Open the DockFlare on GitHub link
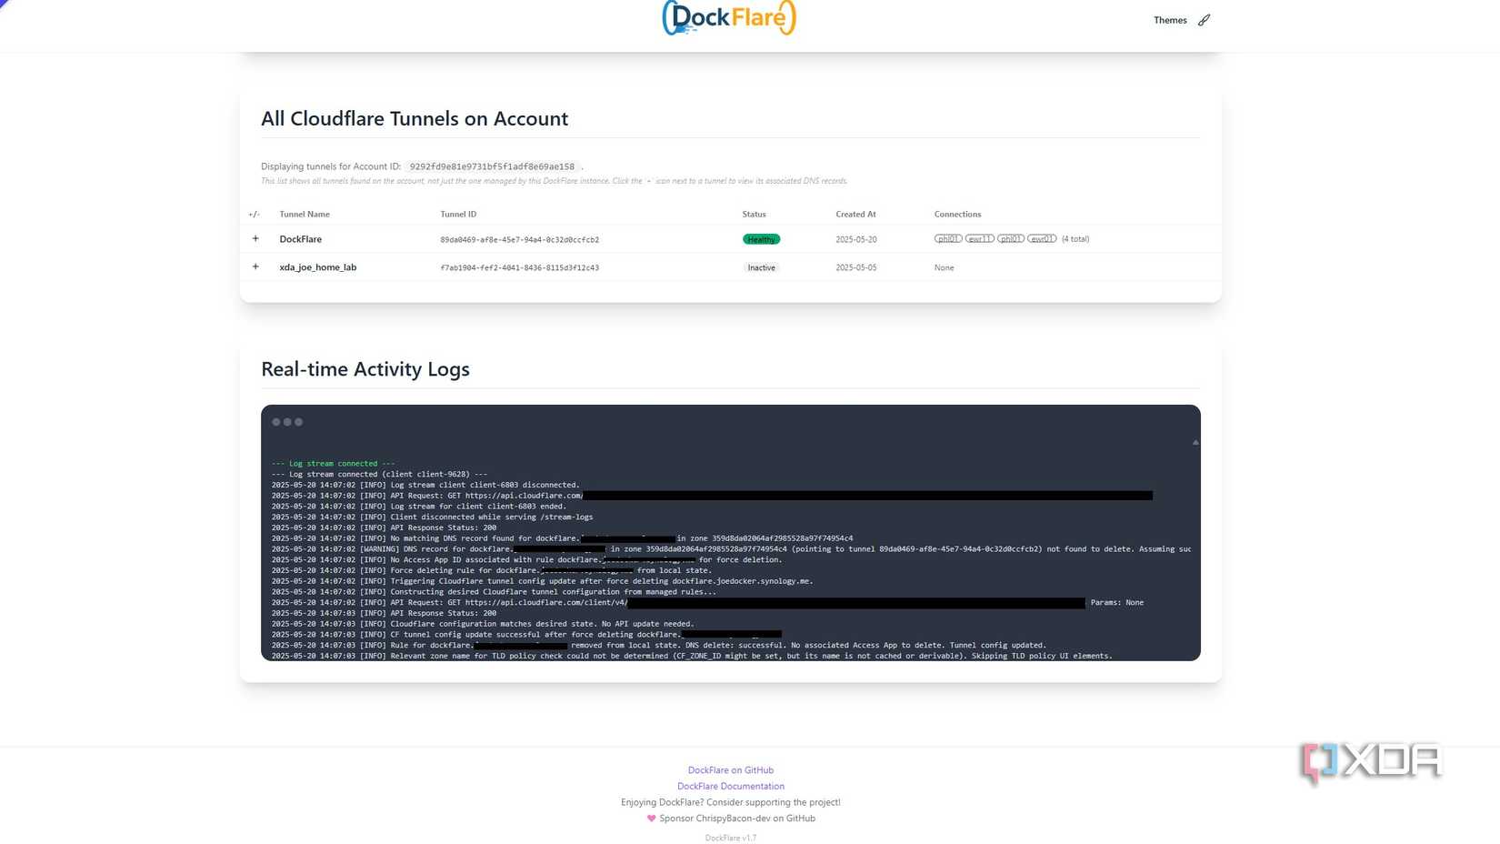 click(x=729, y=769)
